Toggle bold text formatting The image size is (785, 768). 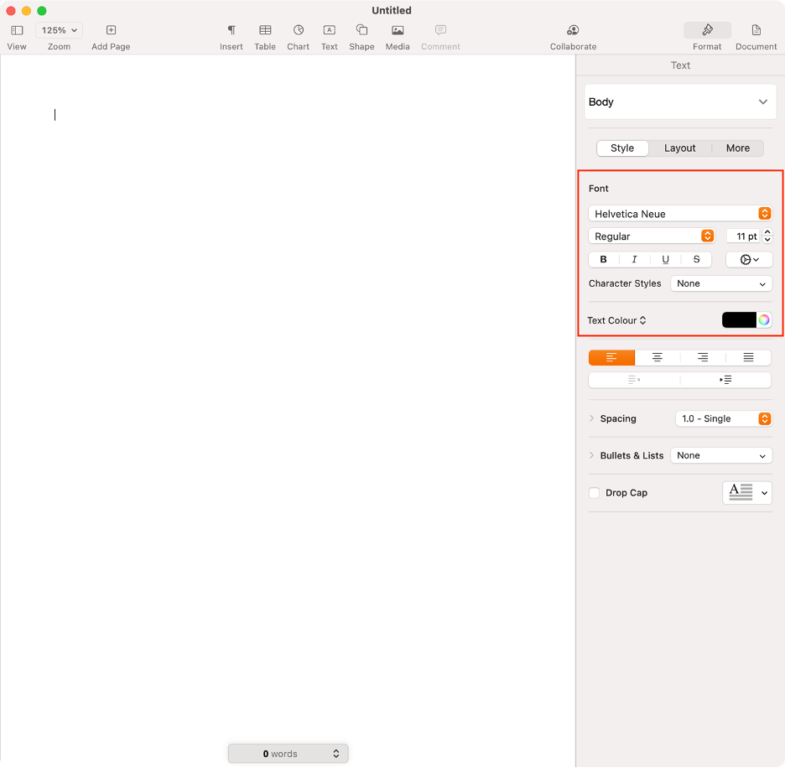tap(603, 259)
